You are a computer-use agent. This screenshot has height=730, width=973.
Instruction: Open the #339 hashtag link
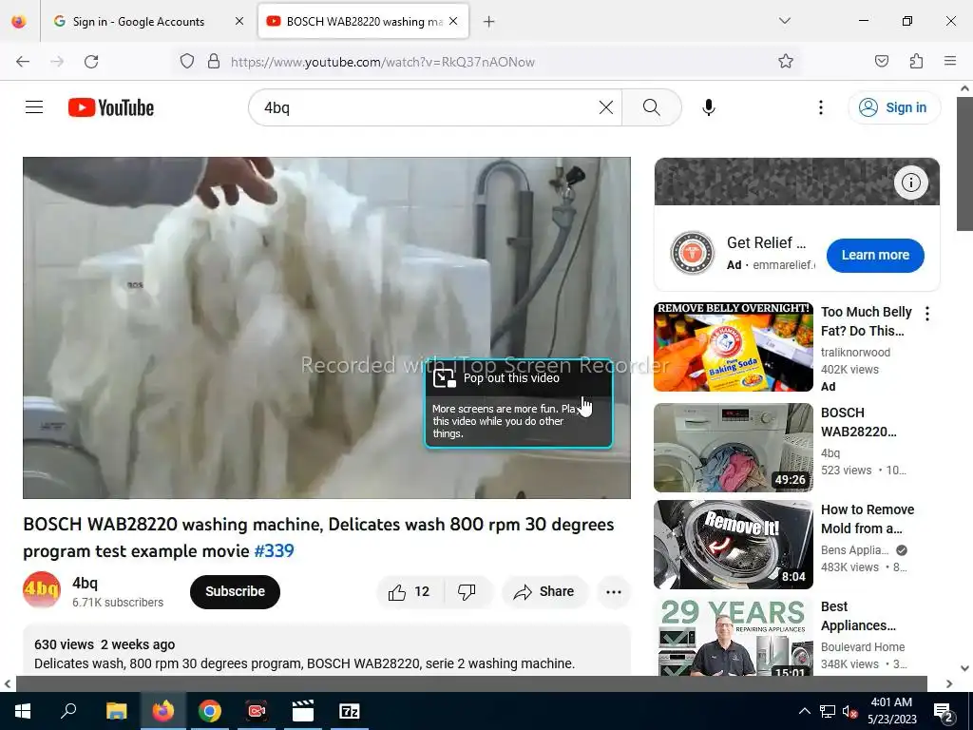(275, 550)
